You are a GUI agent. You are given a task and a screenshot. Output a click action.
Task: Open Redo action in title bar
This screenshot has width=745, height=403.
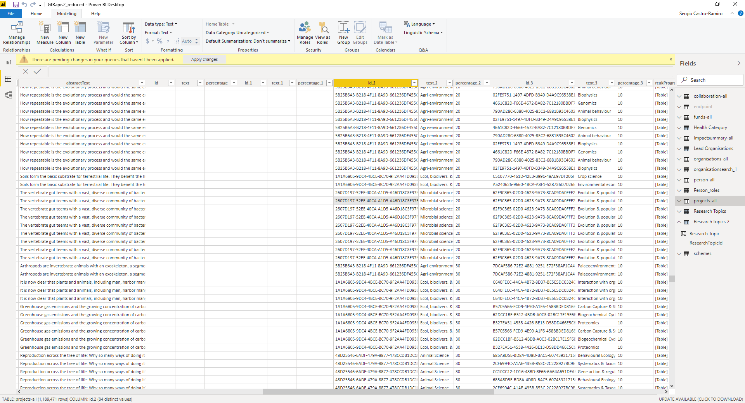[33, 5]
